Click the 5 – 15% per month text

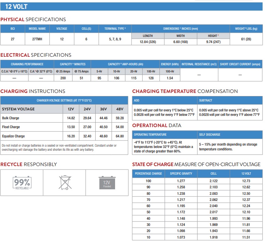coord(228,147)
